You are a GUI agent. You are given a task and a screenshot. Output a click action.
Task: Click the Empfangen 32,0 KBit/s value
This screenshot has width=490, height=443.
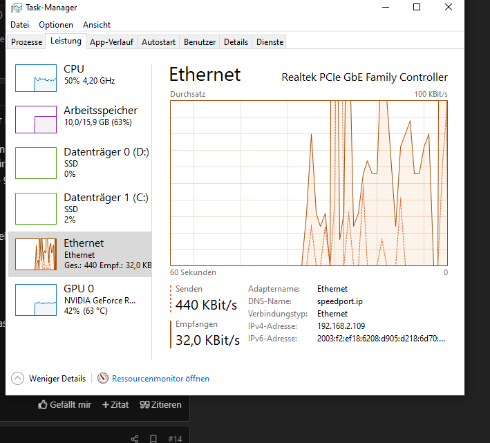207,340
